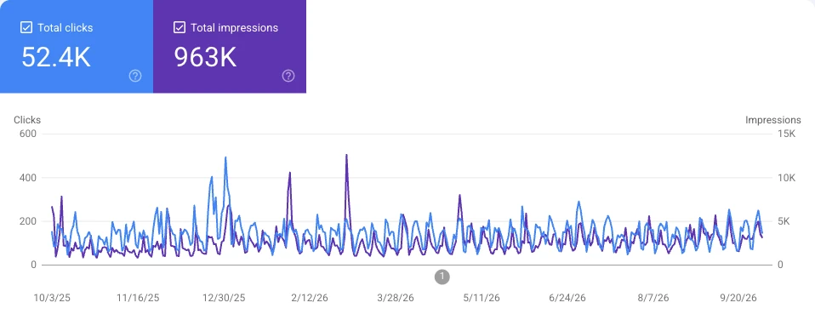
Task: Click the 5K impressions axis value
Action: click(784, 221)
